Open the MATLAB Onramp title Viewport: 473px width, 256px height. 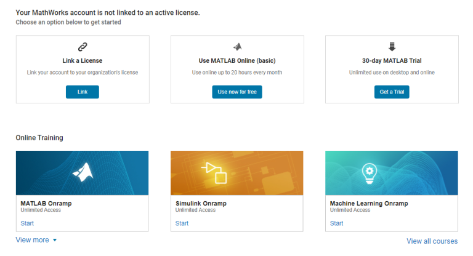point(46,204)
